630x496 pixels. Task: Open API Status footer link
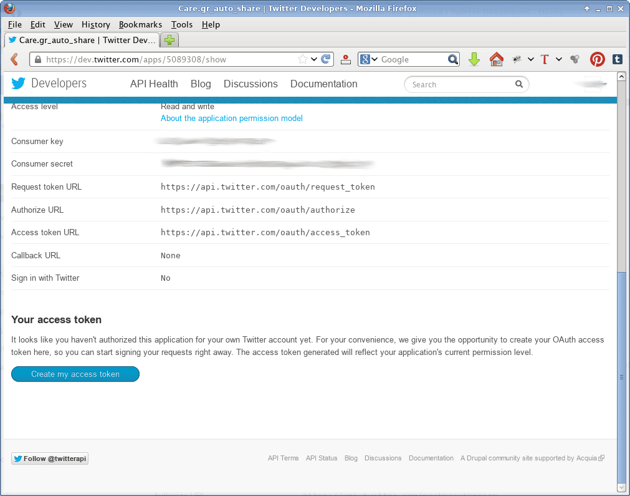(x=322, y=458)
